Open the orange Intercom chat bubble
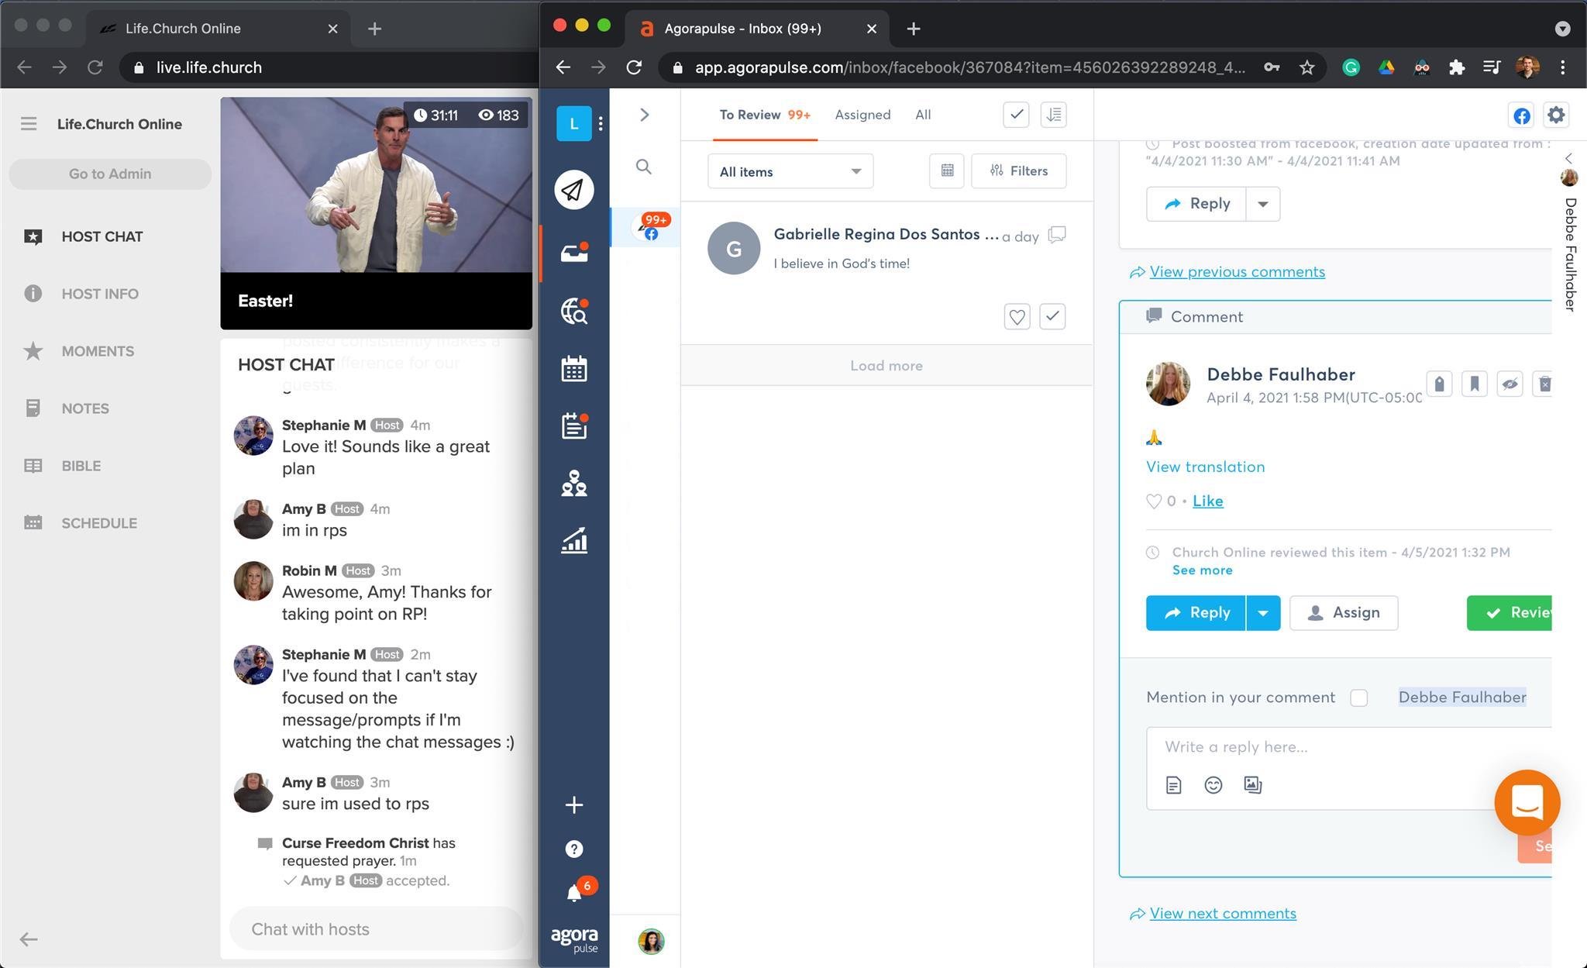1587x968 pixels. pyautogui.click(x=1527, y=802)
